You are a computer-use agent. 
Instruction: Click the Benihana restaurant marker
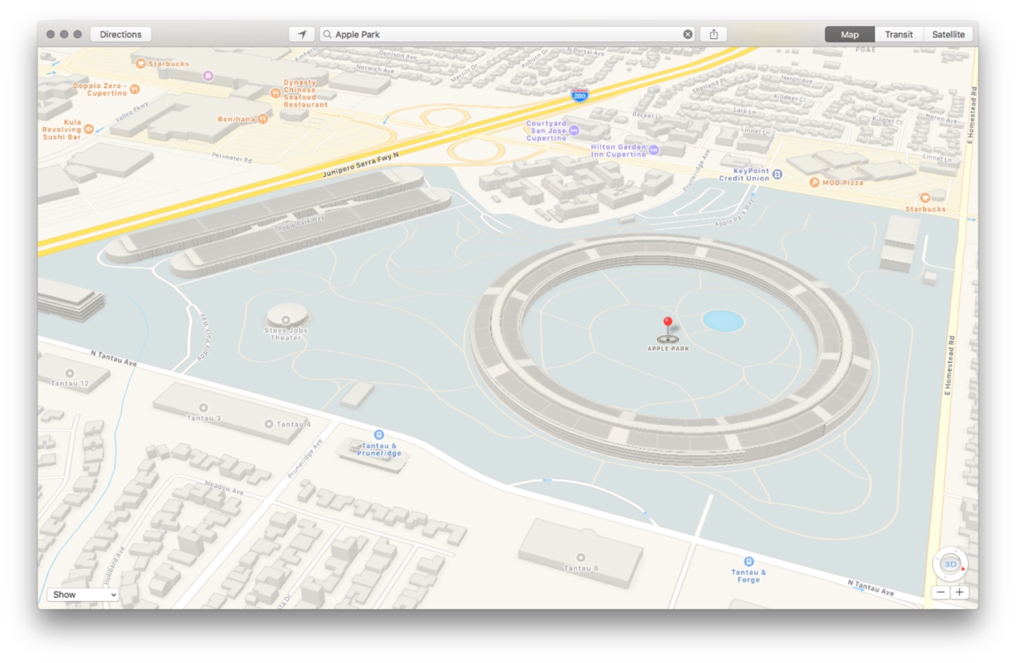click(x=262, y=119)
